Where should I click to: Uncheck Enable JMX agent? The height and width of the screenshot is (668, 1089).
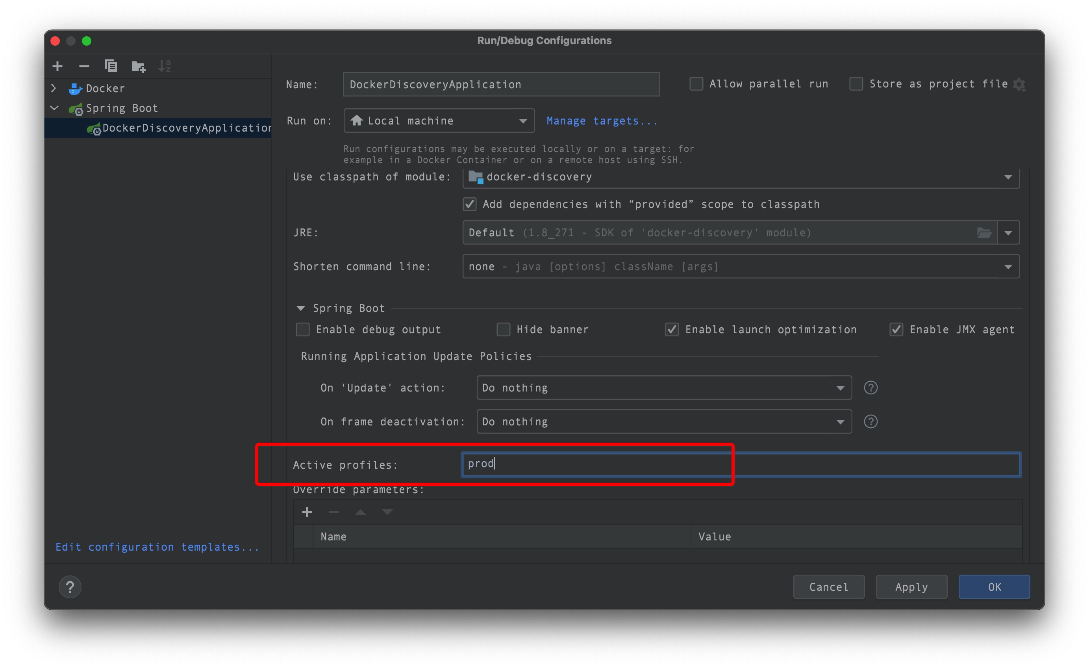[x=896, y=329]
